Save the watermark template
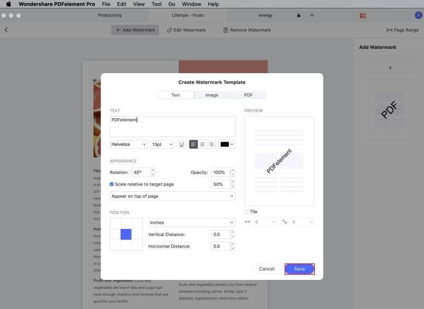This screenshot has width=424, height=309. pyautogui.click(x=299, y=269)
